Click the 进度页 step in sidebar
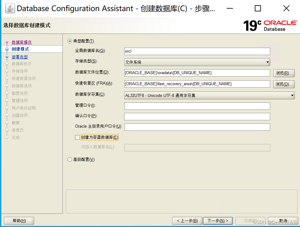Screen dimensions: 300x227 18,130
